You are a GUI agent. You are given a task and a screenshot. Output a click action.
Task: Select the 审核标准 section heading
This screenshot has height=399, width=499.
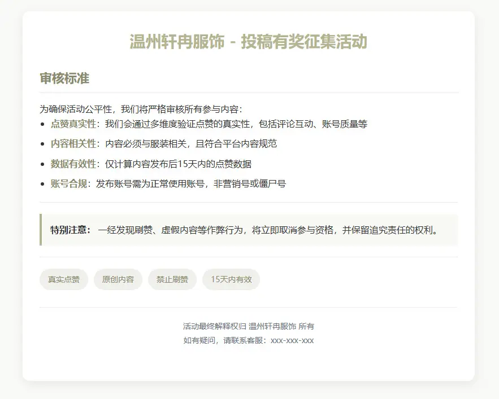pos(64,78)
